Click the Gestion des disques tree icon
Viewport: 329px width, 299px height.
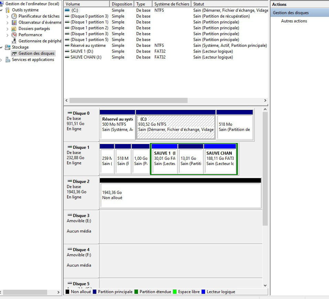(14, 53)
